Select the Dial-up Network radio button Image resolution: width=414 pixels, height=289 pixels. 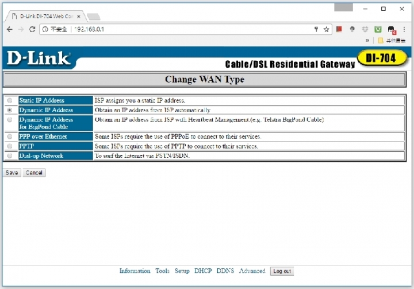pos(10,156)
